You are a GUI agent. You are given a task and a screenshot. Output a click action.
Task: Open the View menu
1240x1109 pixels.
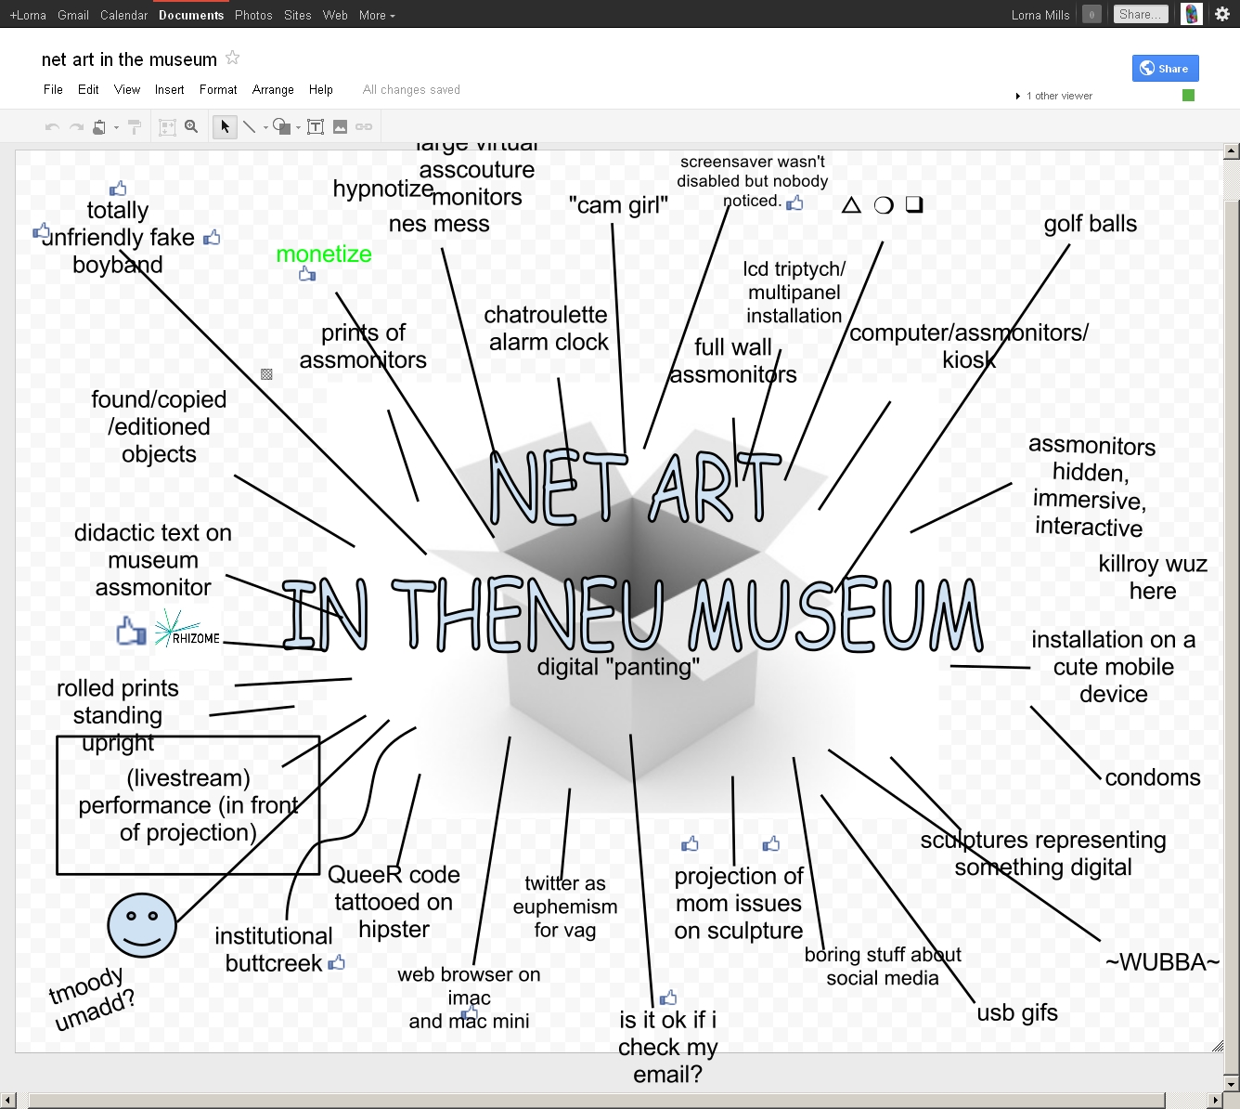click(127, 90)
